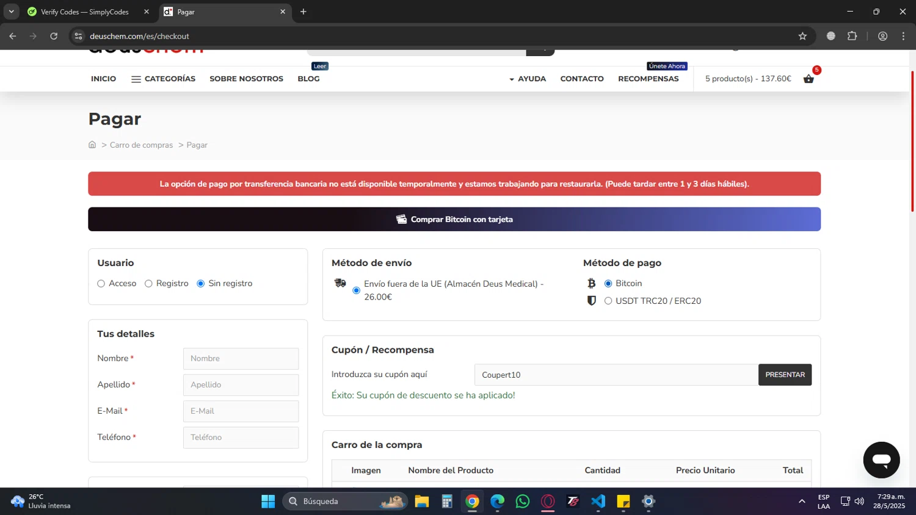The width and height of the screenshot is (916, 515).
Task: Select Envío fuera de la UE shipping
Action: (x=356, y=290)
